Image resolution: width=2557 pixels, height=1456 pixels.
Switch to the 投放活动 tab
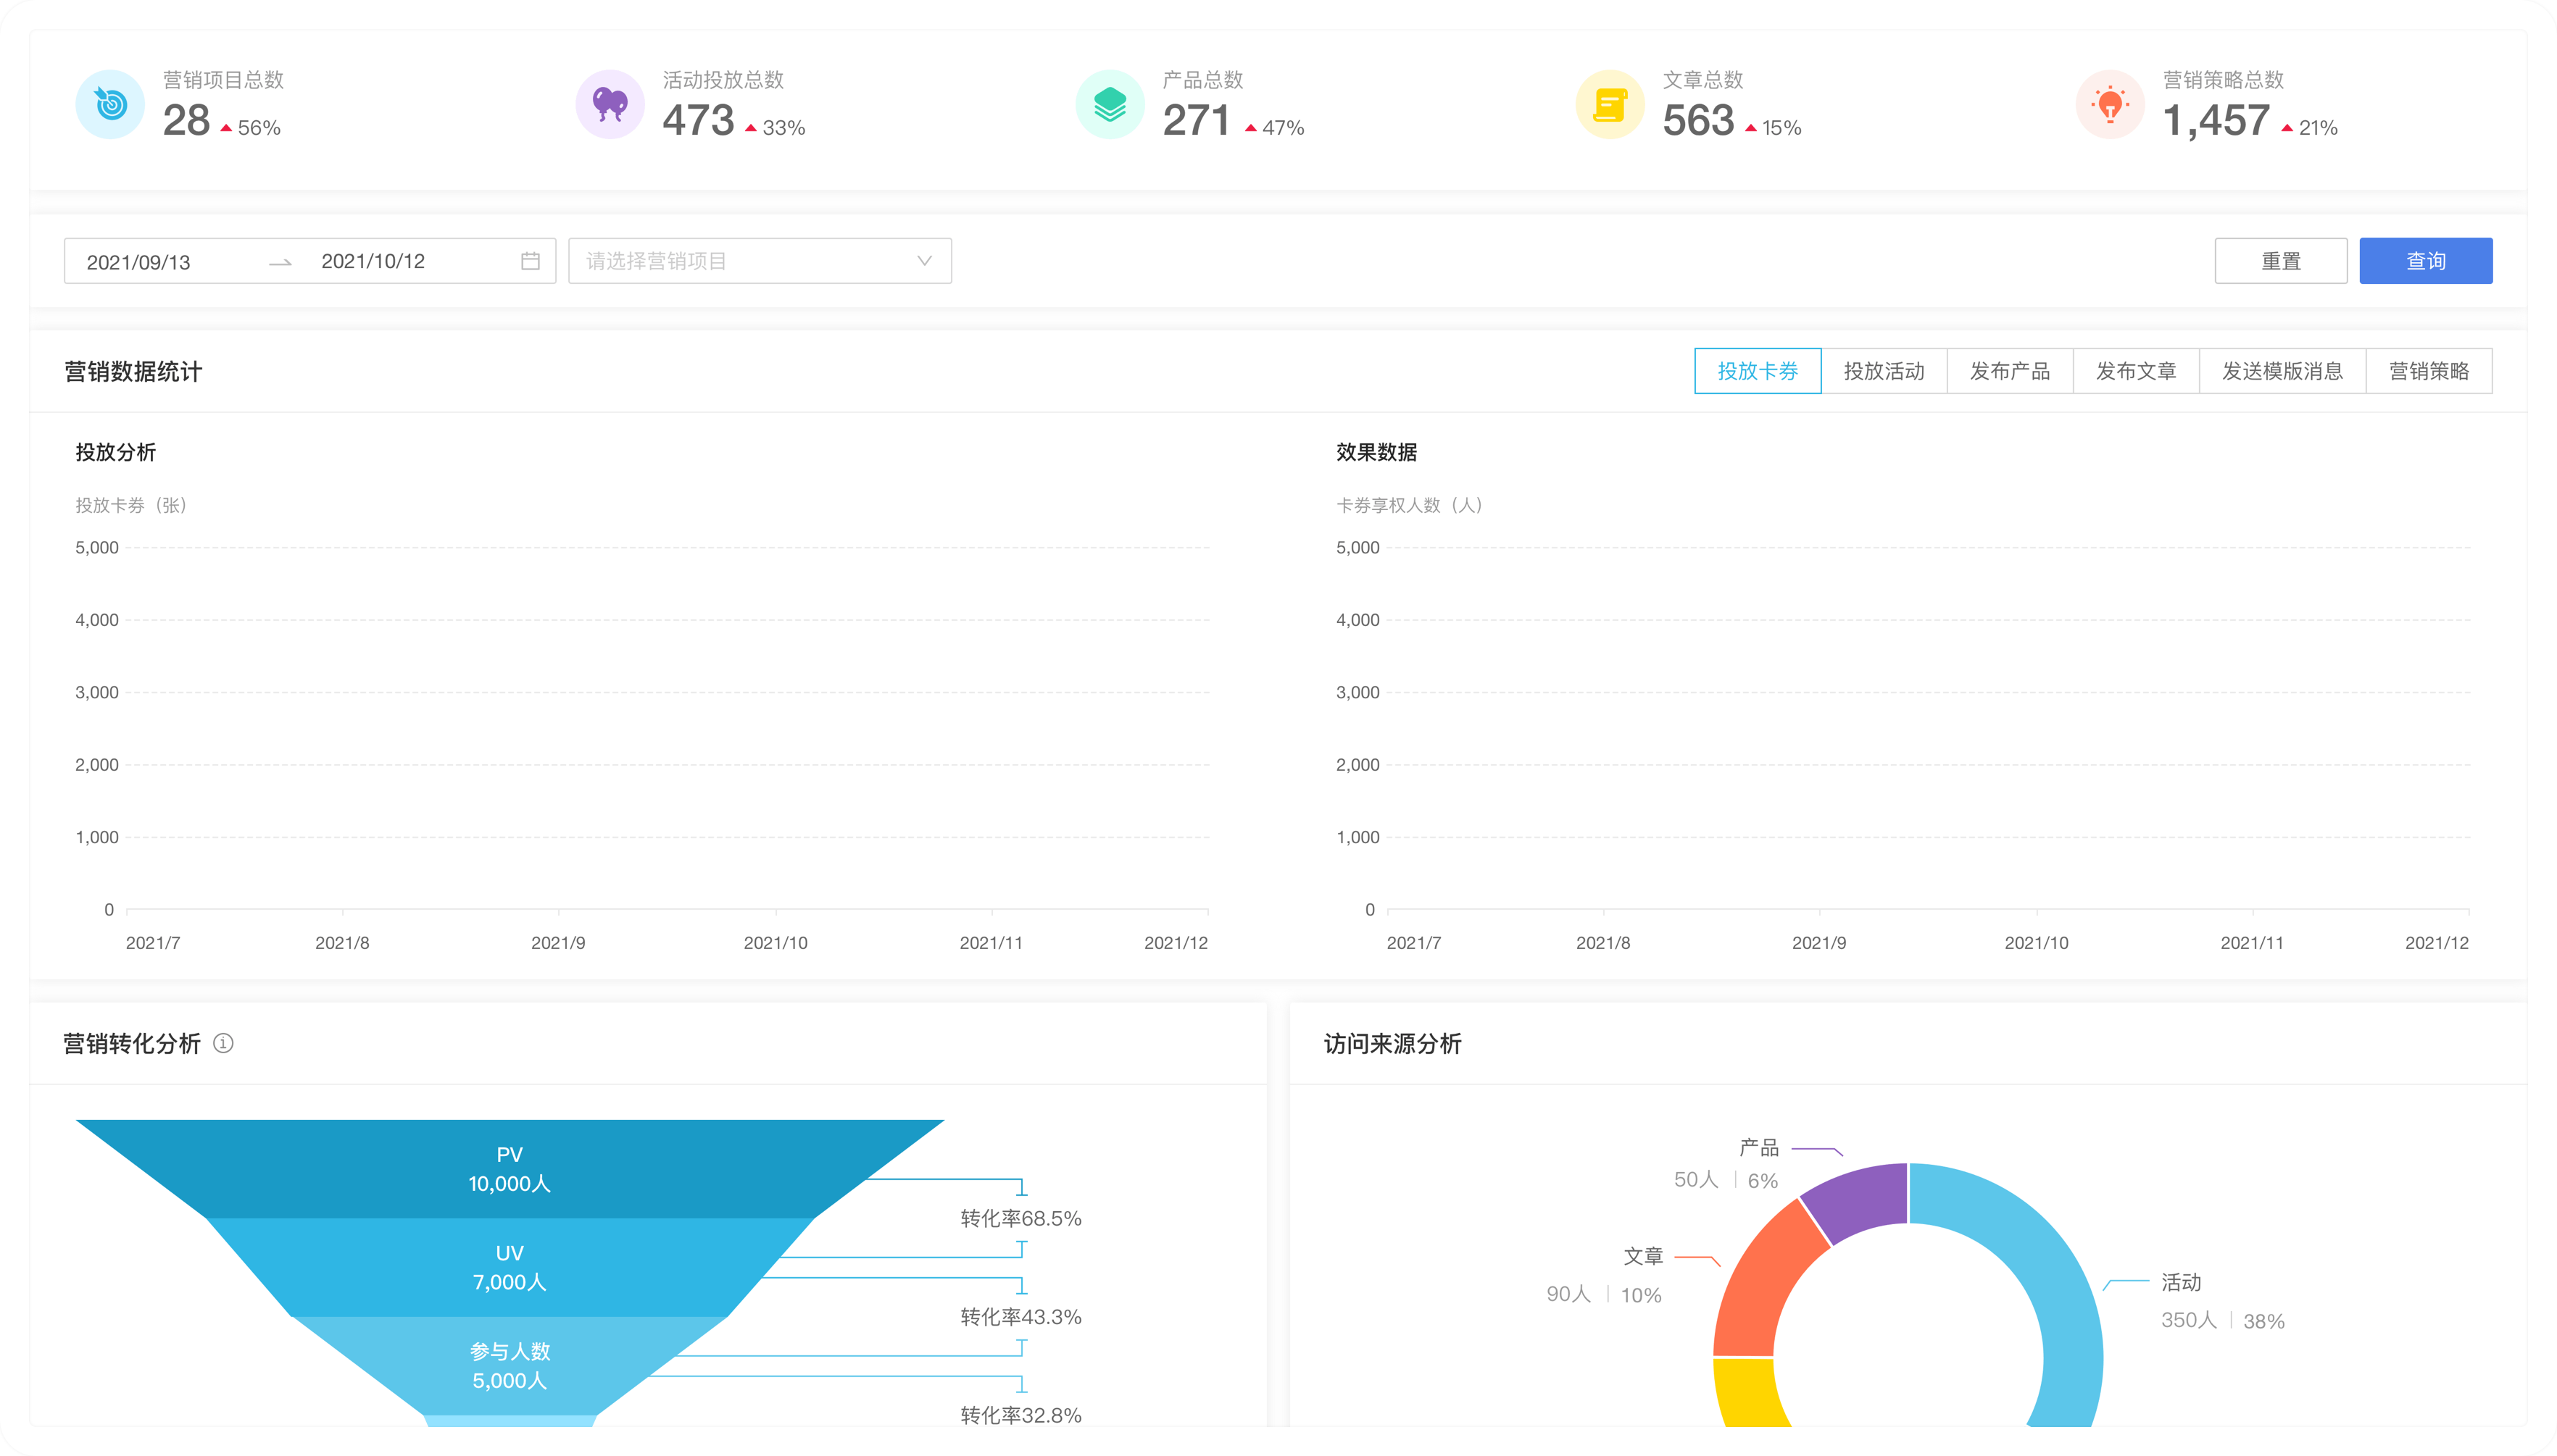1884,371
